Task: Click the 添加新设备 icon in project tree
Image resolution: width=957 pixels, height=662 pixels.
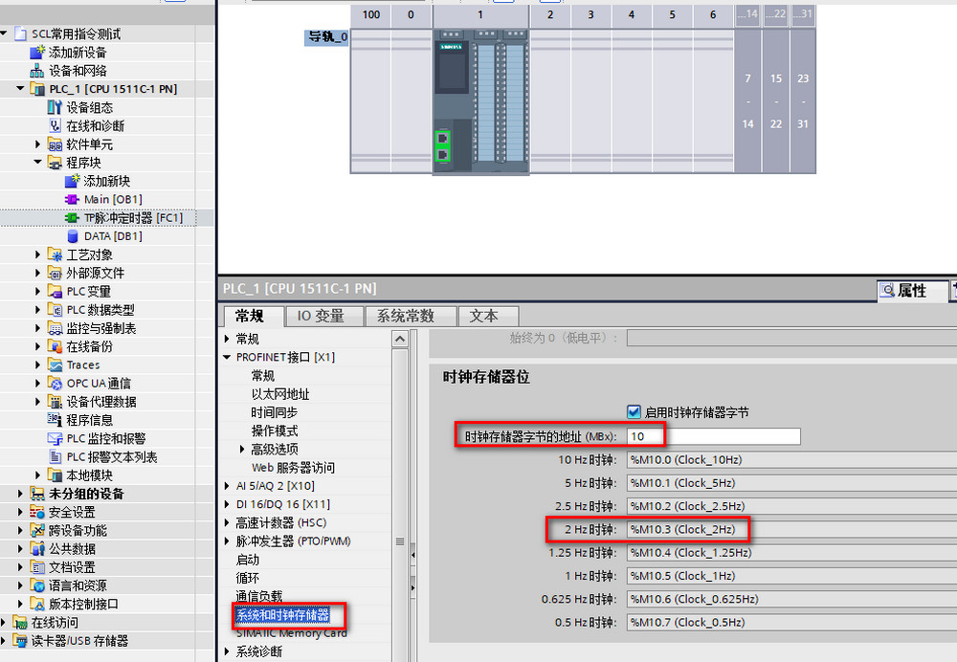Action: [x=37, y=53]
